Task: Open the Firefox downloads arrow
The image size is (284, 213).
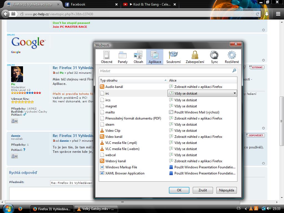Action: (x=267, y=14)
